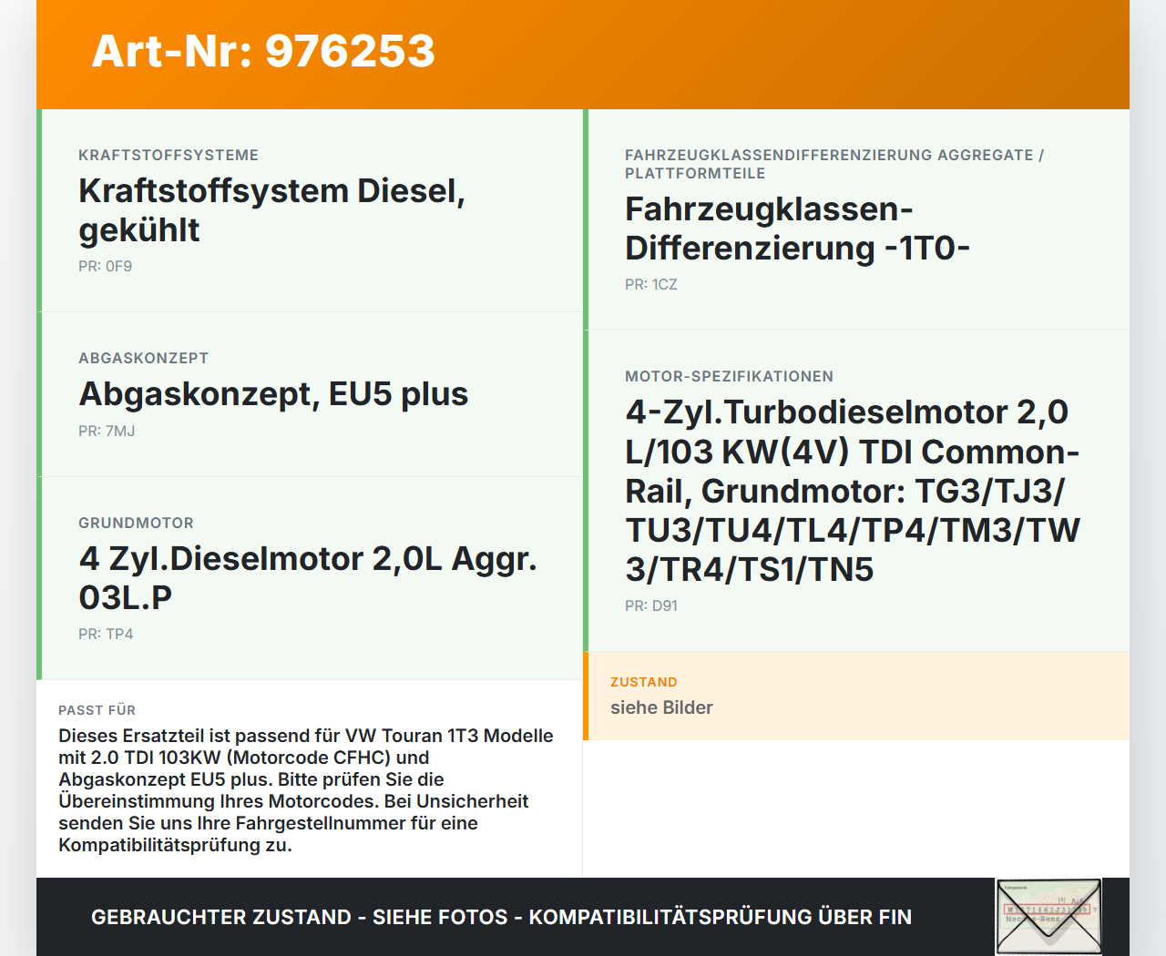Screen dimensions: 1166x956
Task: Select the KRAFTSTOFFSYSTEME label
Action: tap(169, 155)
